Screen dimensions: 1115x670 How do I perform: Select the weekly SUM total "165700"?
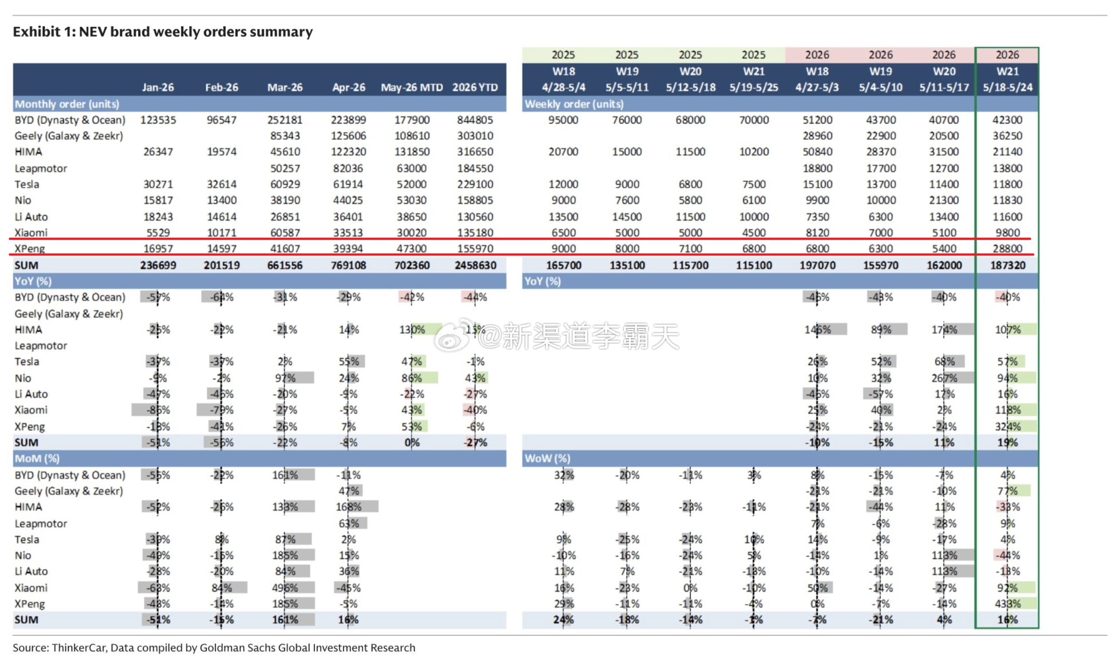564,265
